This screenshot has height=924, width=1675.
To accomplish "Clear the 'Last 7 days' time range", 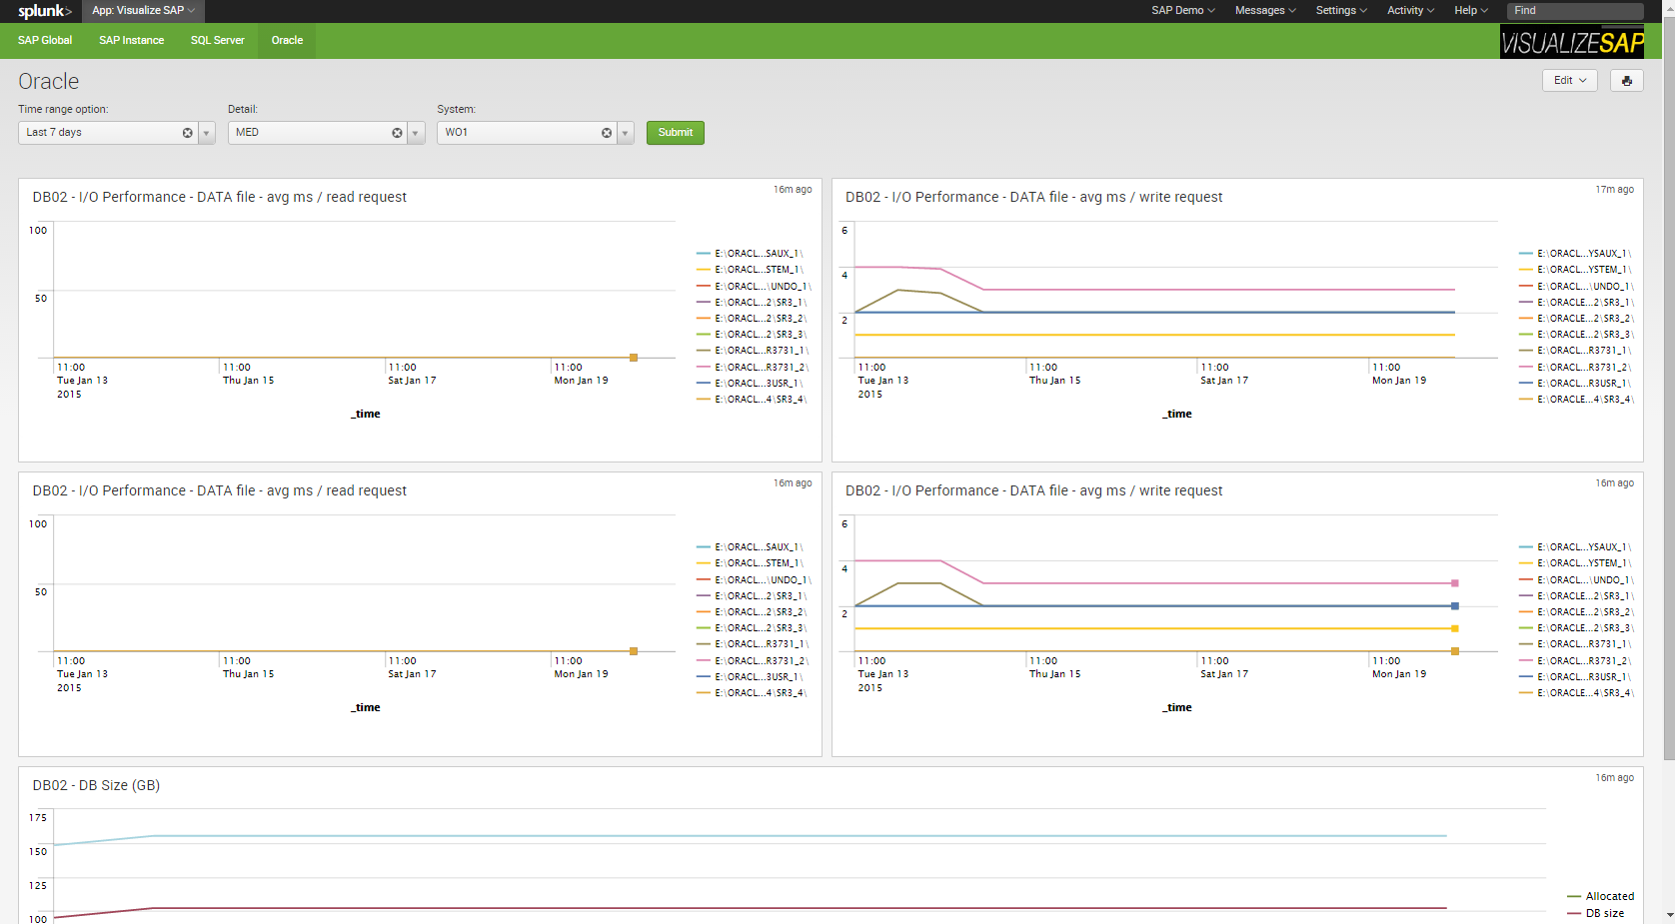I will 187,133.
